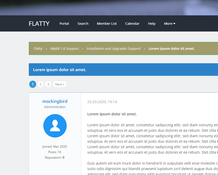Click the Flatty breadcrumb link
Image resolution: width=218 pixels, height=175 pixels.
tap(38, 48)
